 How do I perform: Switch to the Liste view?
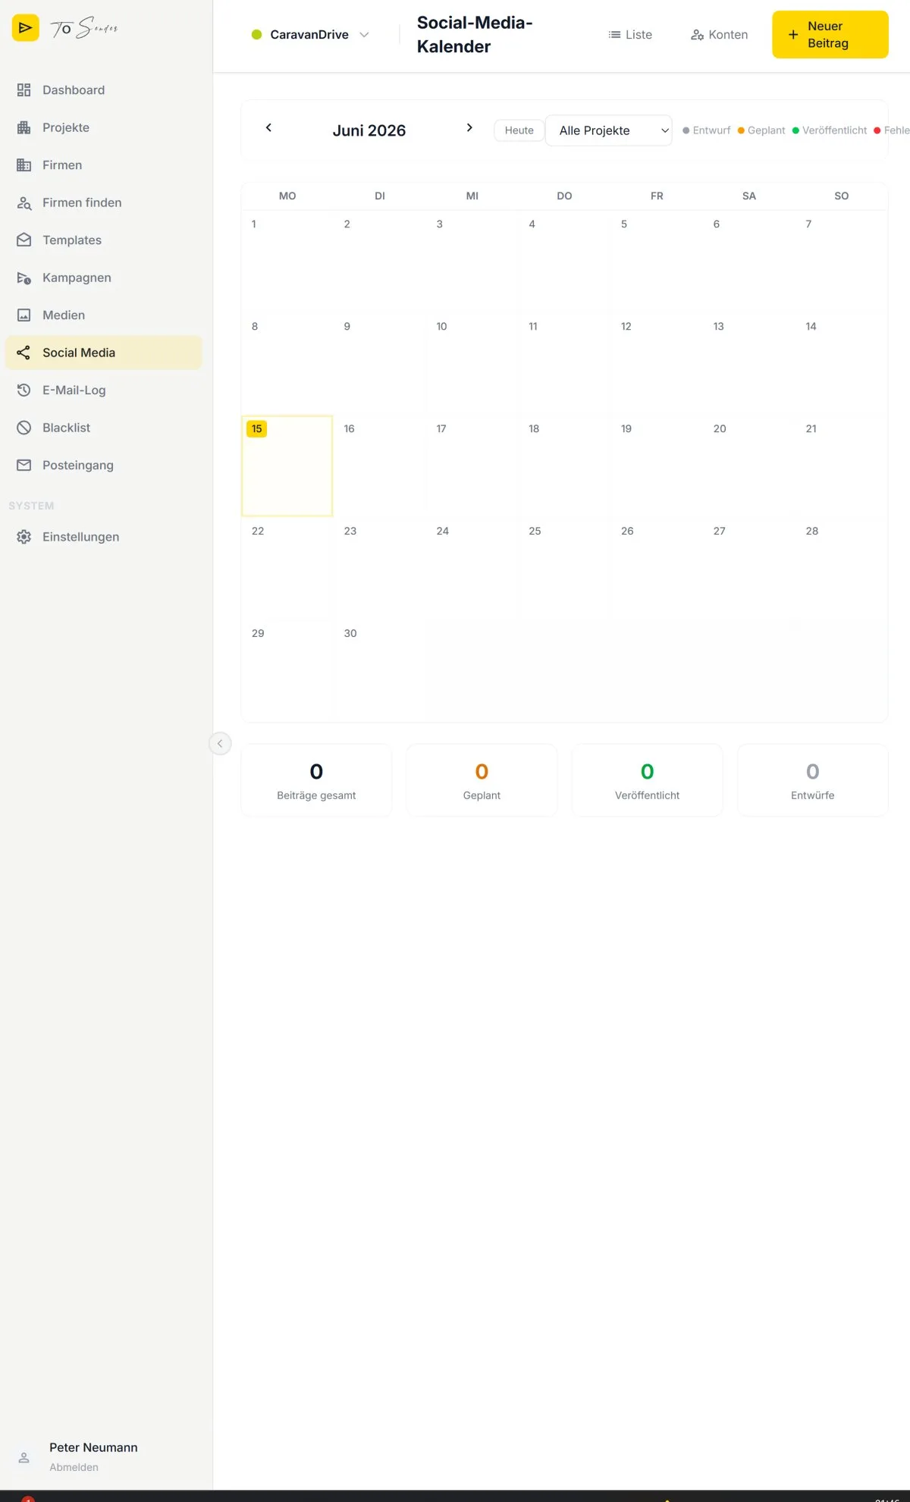[x=630, y=35]
